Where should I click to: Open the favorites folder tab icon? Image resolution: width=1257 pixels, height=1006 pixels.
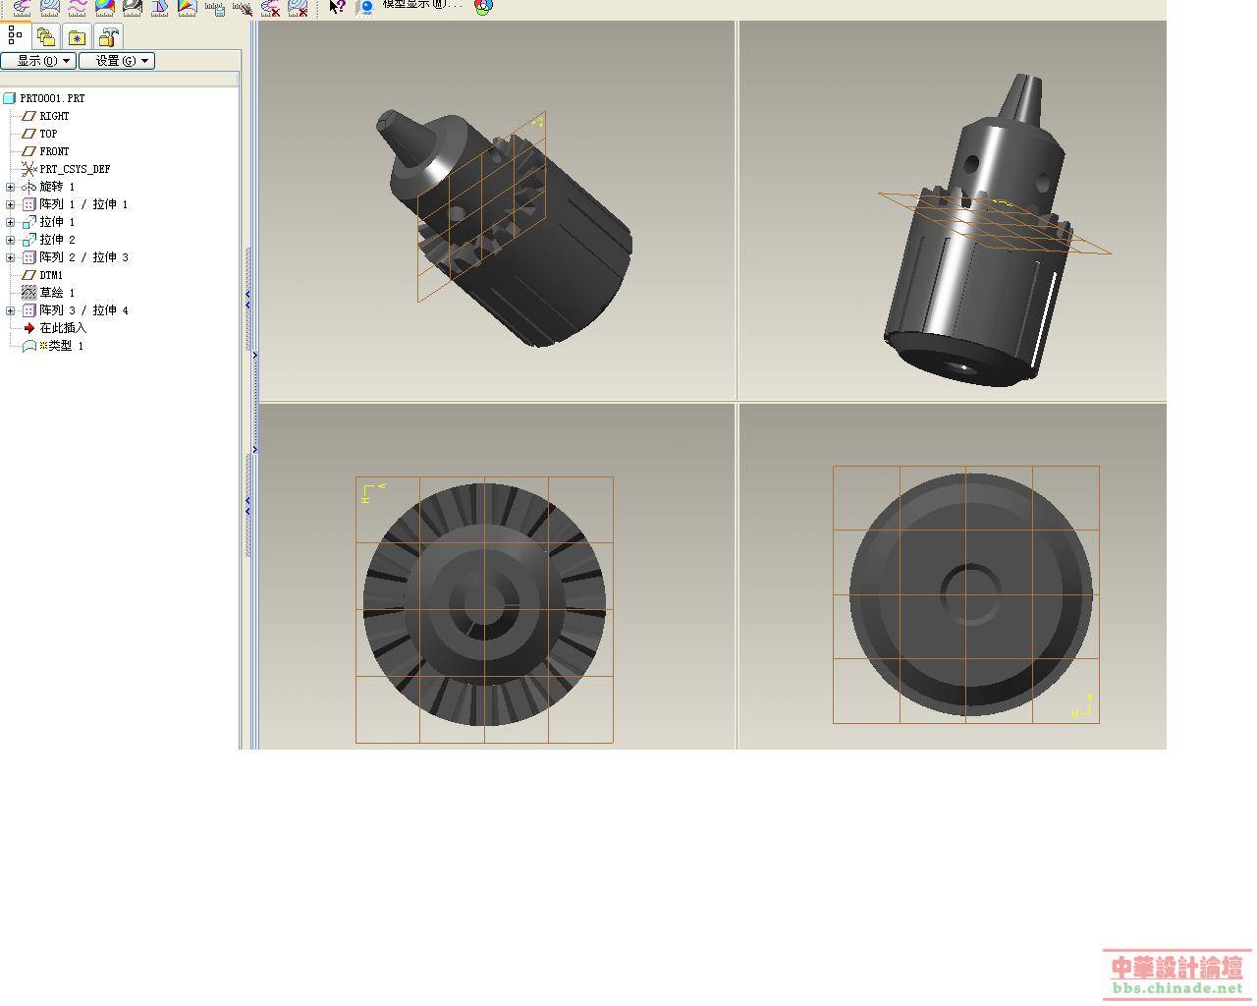click(x=77, y=37)
